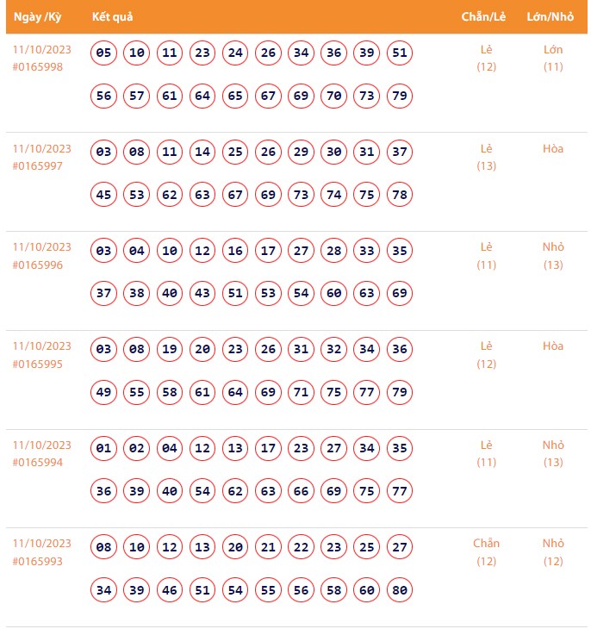Image resolution: width=591 pixels, height=629 pixels.
Task: Select number ball 01 in draw #0165994
Action: click(104, 449)
